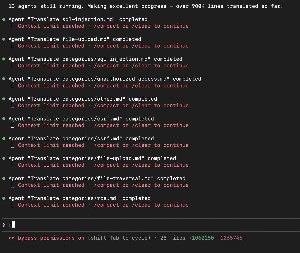
Task: Click the Agent "Translate categories/csrf.md" completed line
Action: click(x=81, y=119)
